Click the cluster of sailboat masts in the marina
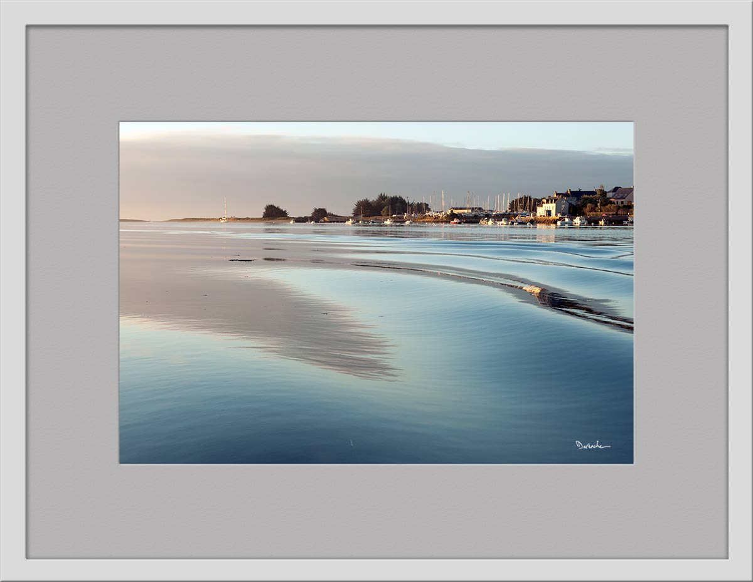This screenshot has height=582, width=753. click(483, 202)
